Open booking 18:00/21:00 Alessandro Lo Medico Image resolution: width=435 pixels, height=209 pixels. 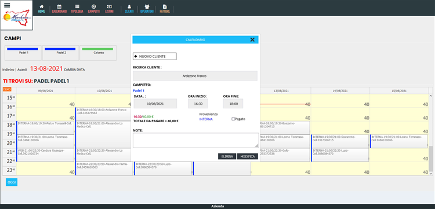[x=103, y=134]
